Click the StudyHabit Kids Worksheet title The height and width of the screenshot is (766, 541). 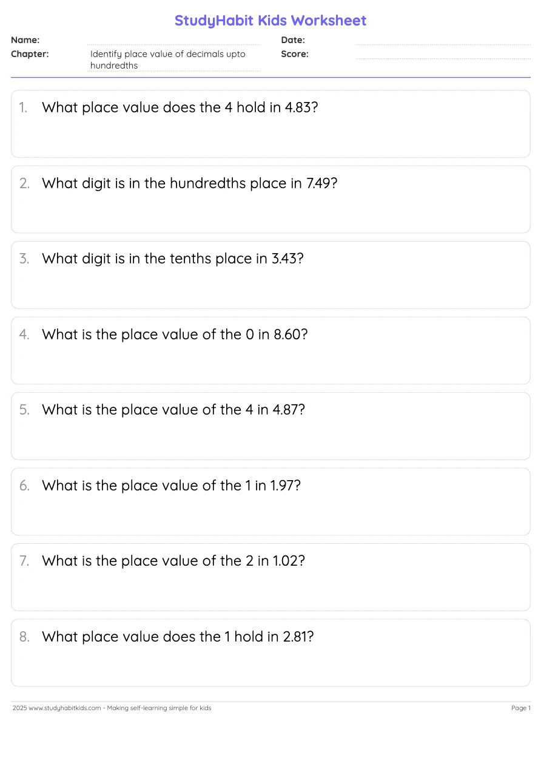[x=270, y=21]
